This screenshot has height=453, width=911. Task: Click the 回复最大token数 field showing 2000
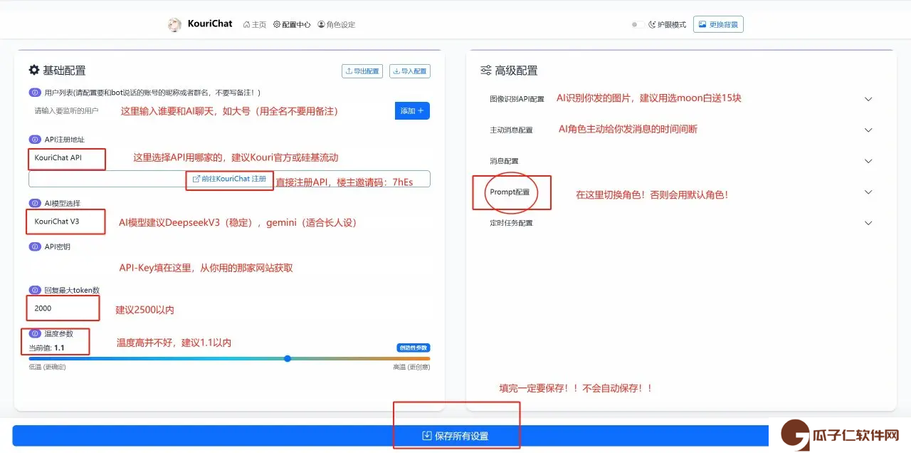pos(229,308)
